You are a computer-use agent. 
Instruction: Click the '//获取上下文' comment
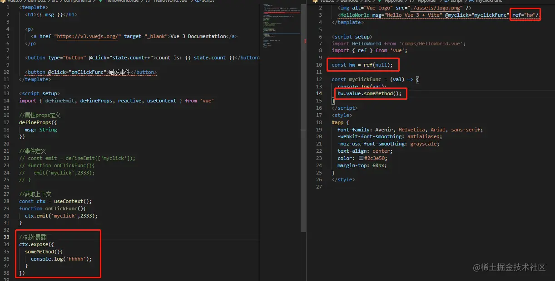[35, 194]
